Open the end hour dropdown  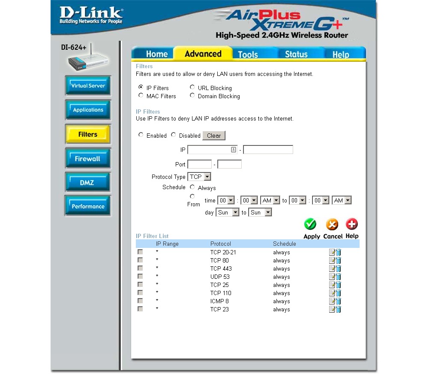pyautogui.click(x=297, y=200)
